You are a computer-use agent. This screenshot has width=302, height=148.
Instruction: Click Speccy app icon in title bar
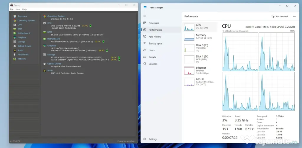coord(12,5)
